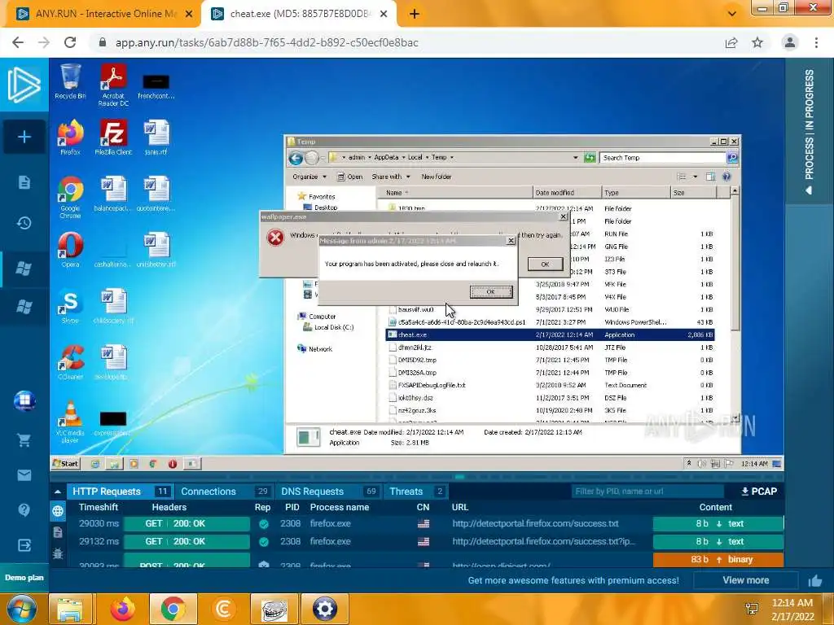Reload the page in Chrome
Screen dimensions: 834x625
tap(70, 42)
